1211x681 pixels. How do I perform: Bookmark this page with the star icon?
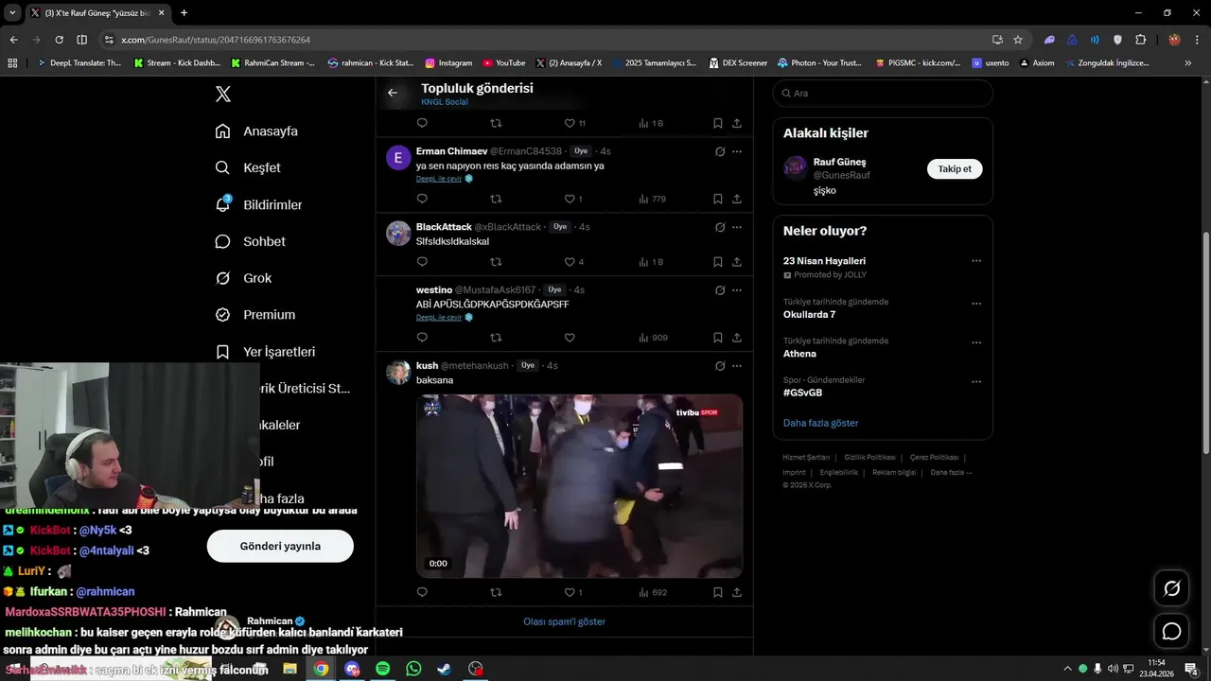point(1018,40)
